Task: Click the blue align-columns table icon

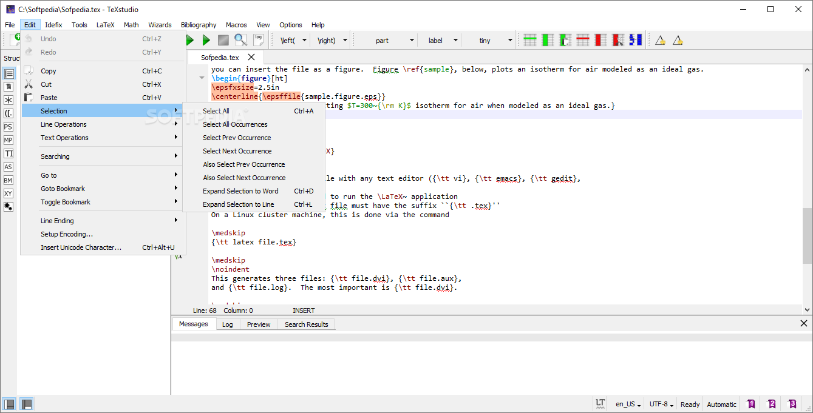Action: (636, 41)
